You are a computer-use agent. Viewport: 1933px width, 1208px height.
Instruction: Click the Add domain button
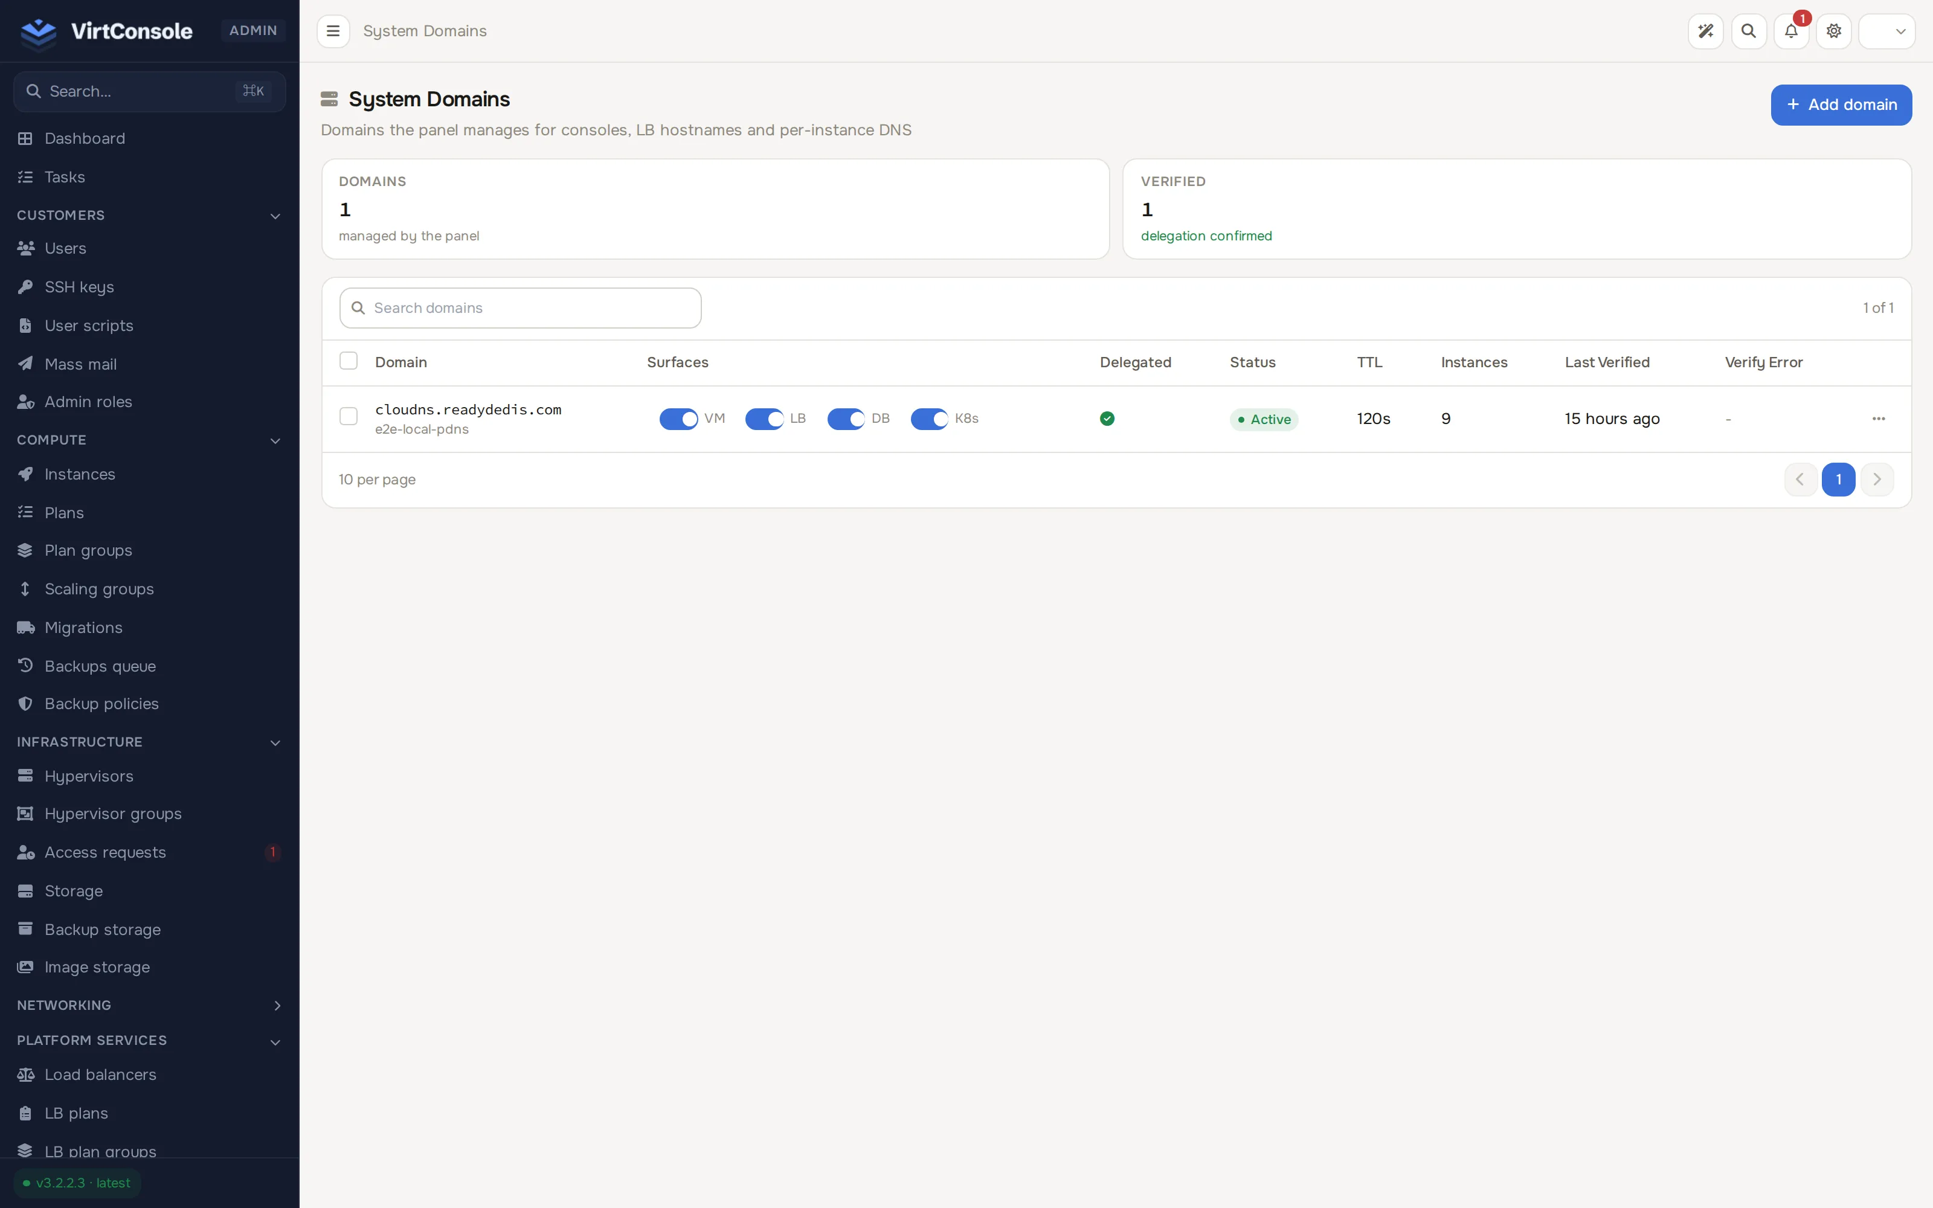point(1841,104)
